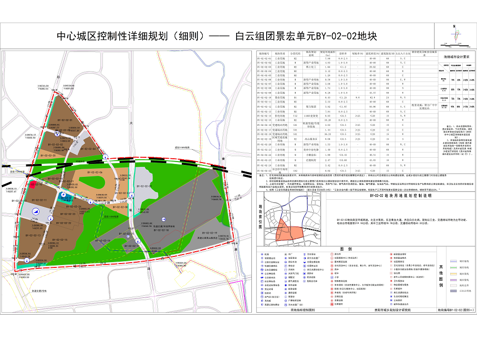
Task: Select the 高速公路收费站 legend icon
Action: pos(262,305)
